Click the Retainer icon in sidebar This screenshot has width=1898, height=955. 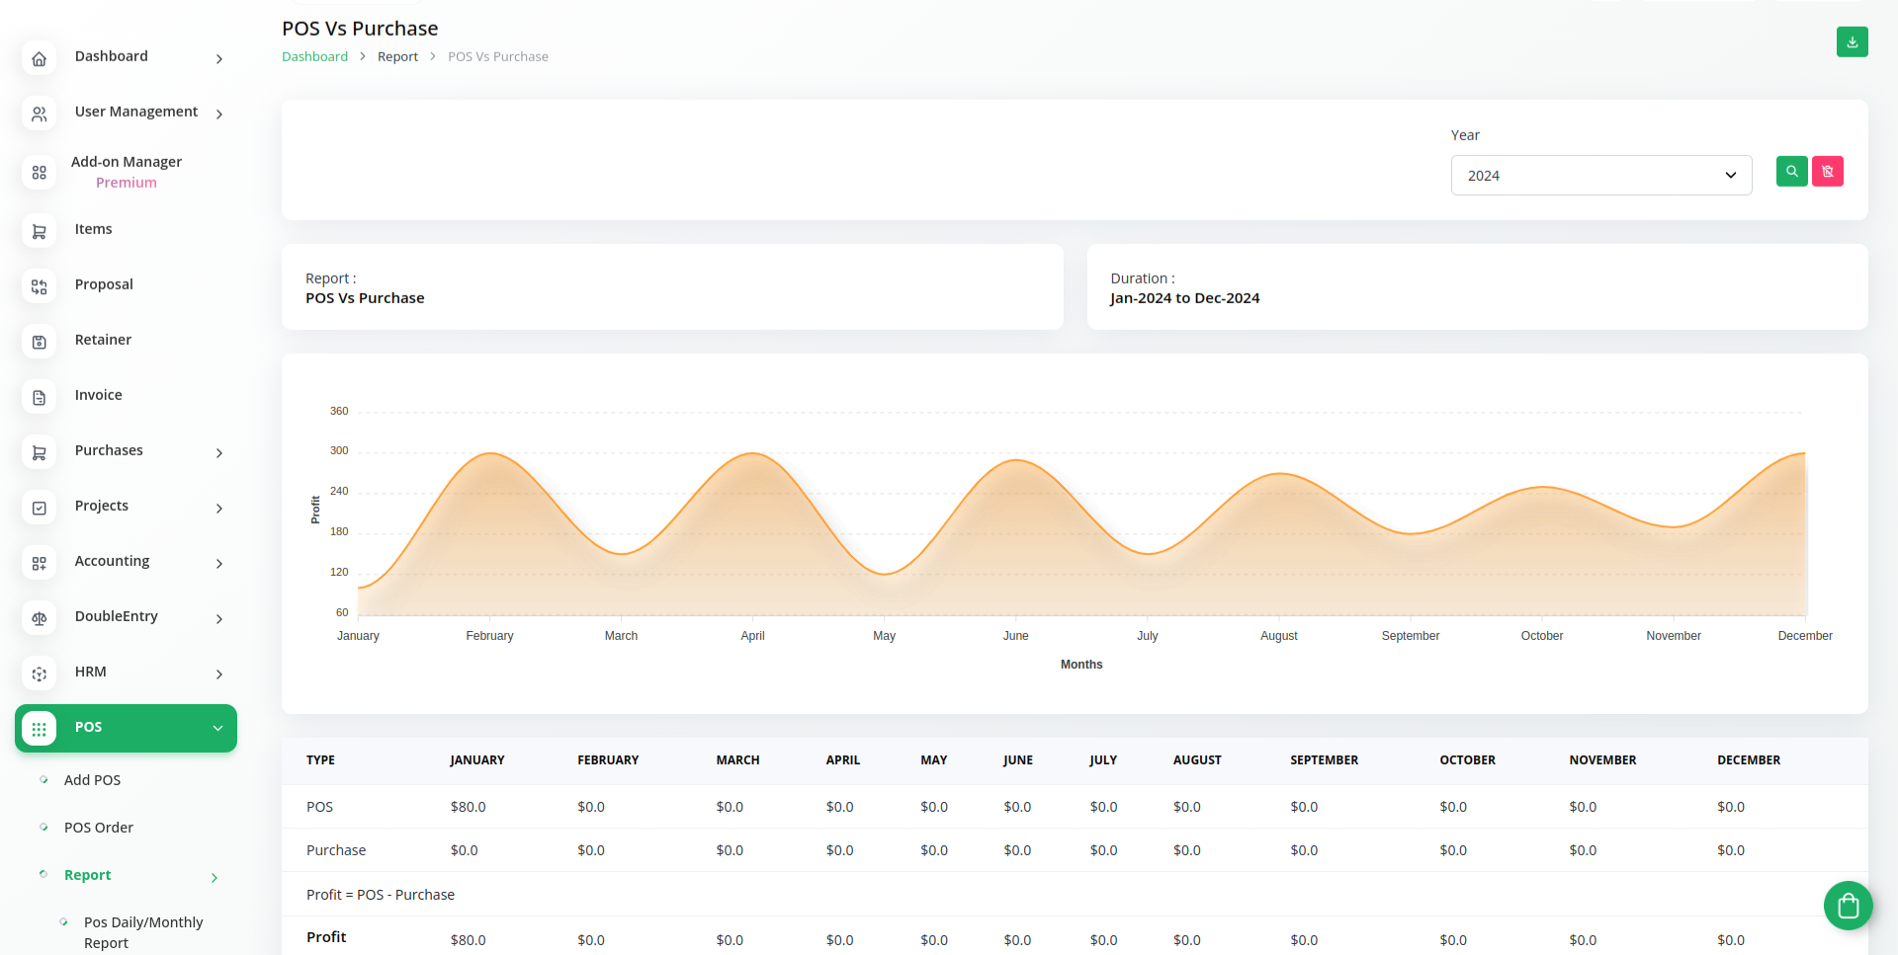(39, 342)
